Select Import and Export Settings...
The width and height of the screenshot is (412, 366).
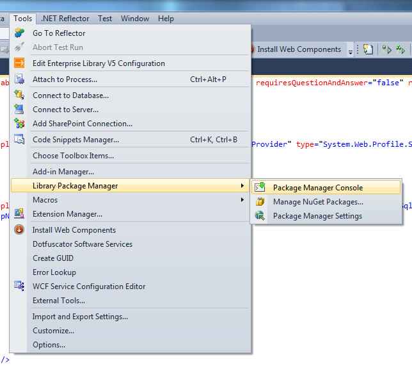(130, 317)
